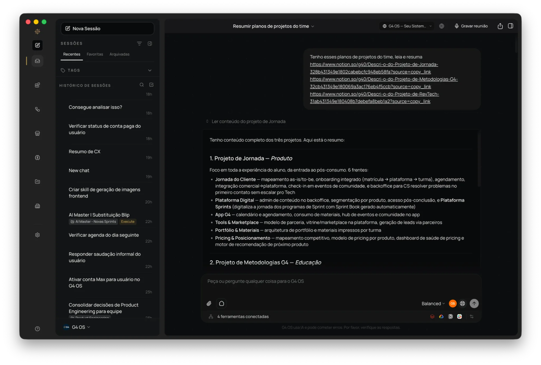The height and width of the screenshot is (365, 541).
Task: Search the session history
Action: pos(142,85)
